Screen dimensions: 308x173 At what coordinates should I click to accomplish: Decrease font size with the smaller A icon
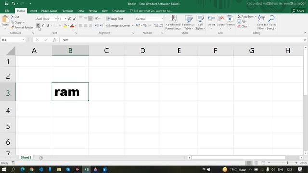pos(74,19)
